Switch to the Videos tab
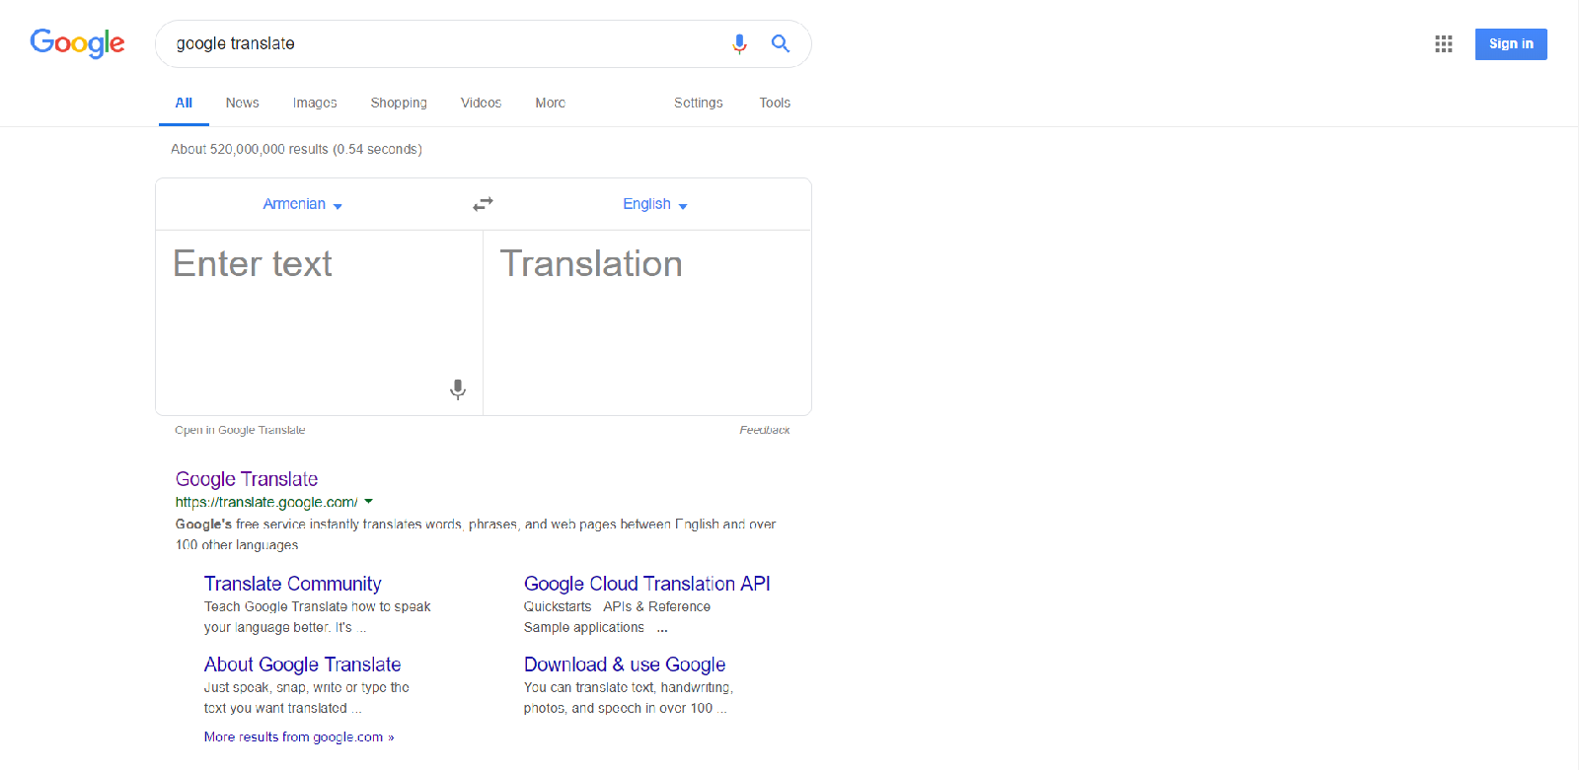Screen dimensions: 1579x770 (x=481, y=103)
